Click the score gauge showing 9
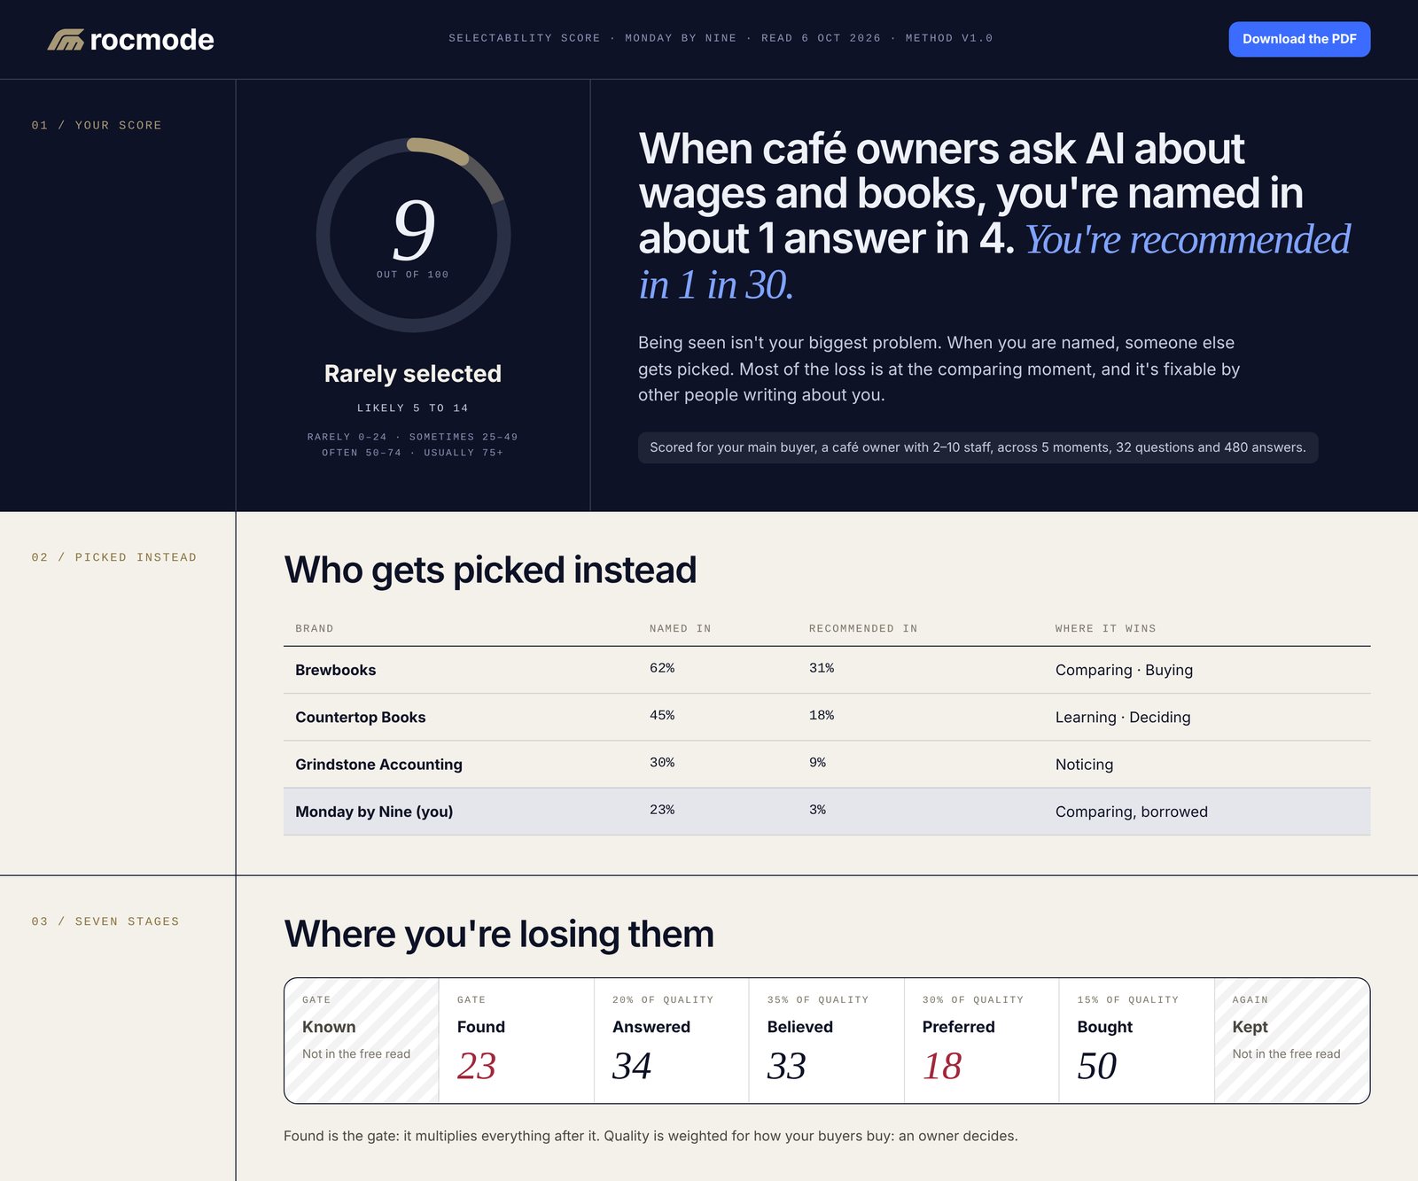This screenshot has height=1181, width=1418. click(x=413, y=235)
